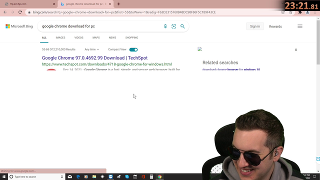Open the Windows notification center icon
The width and height of the screenshot is (320, 180).
(x=314, y=176)
